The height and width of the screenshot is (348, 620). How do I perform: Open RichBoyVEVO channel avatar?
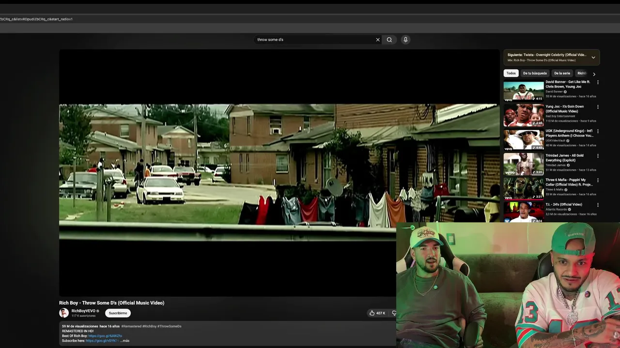coord(64,313)
